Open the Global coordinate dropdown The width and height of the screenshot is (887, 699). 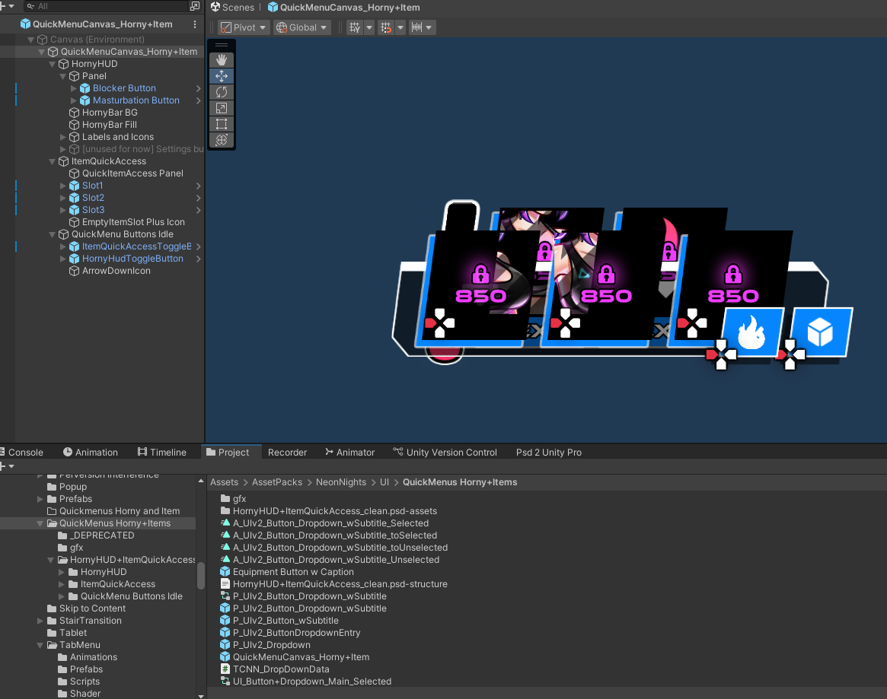click(302, 27)
